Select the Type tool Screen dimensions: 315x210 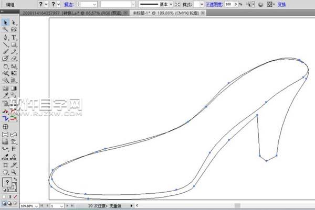click(14, 38)
